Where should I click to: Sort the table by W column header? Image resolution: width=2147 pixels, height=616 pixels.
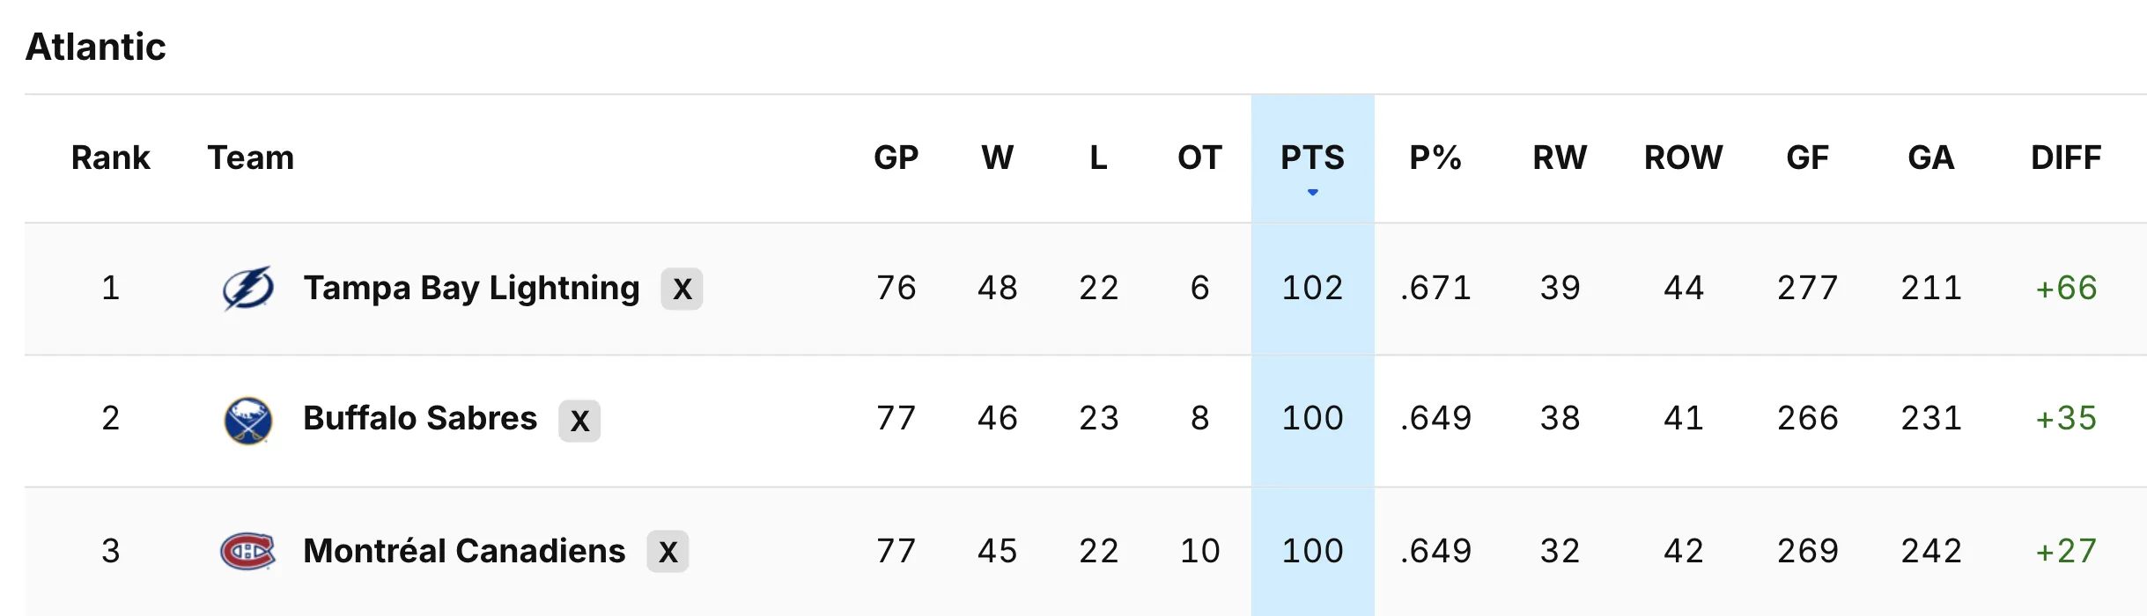click(997, 158)
